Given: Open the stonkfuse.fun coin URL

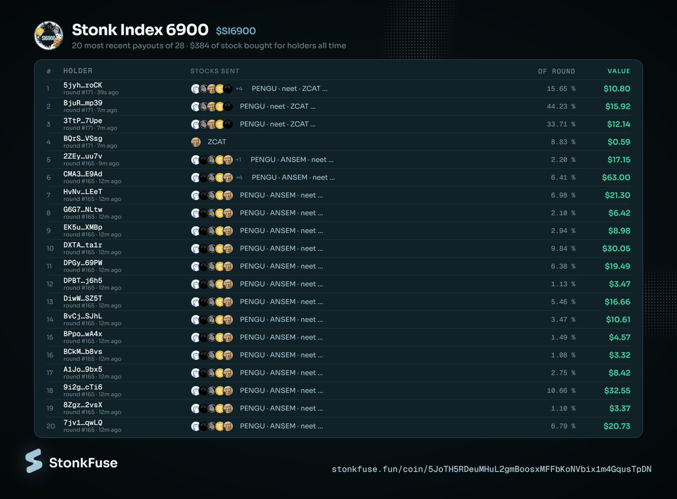Looking at the screenshot, I should [x=491, y=469].
